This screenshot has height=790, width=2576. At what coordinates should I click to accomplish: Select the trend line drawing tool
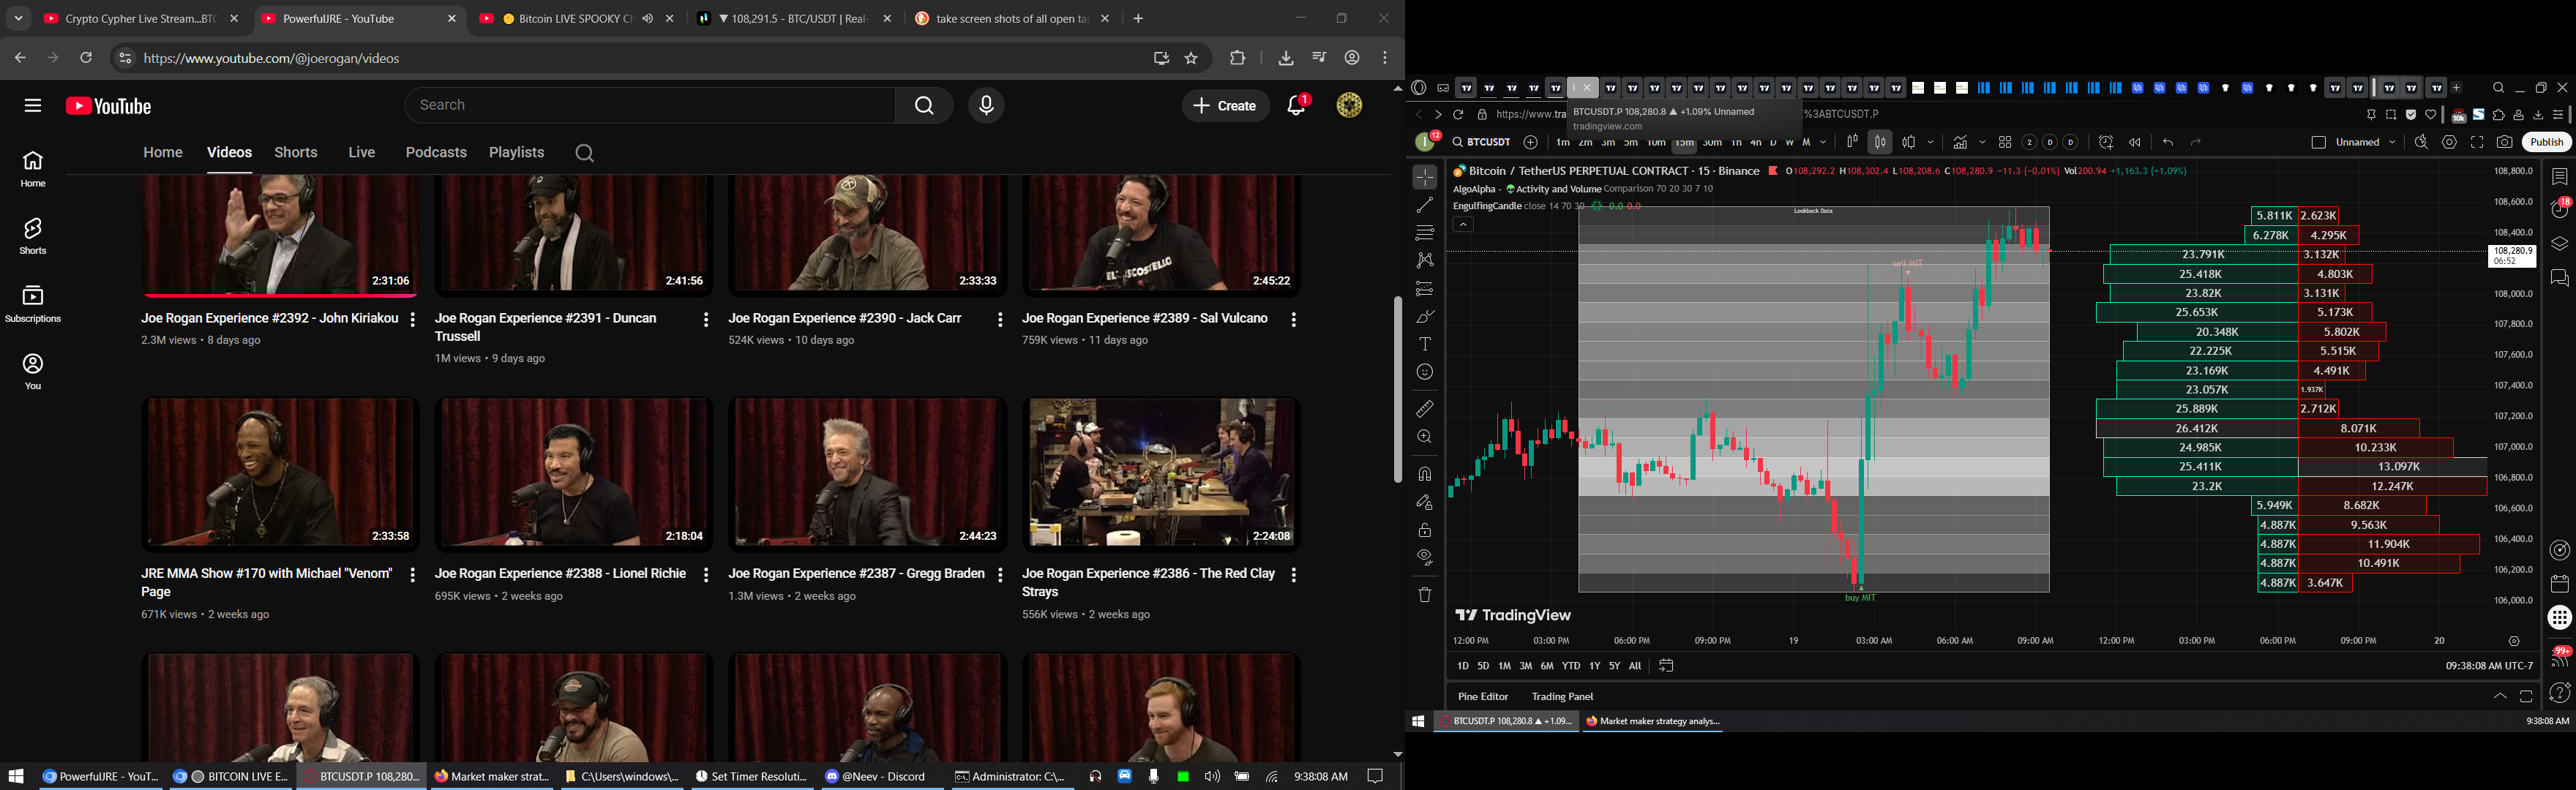click(x=1425, y=205)
